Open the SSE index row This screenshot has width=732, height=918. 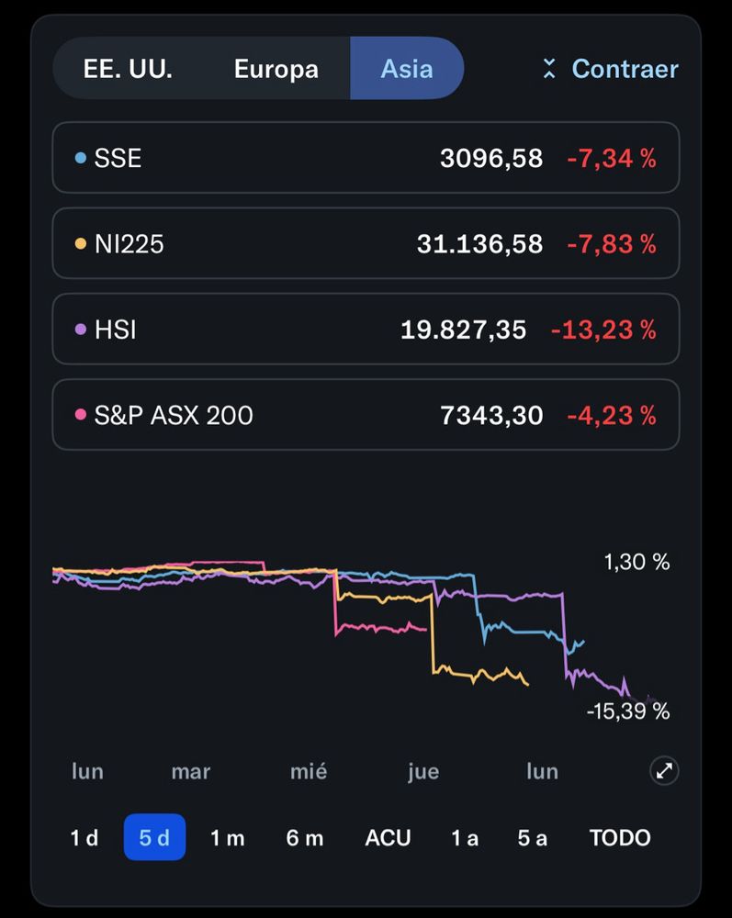tap(366, 158)
